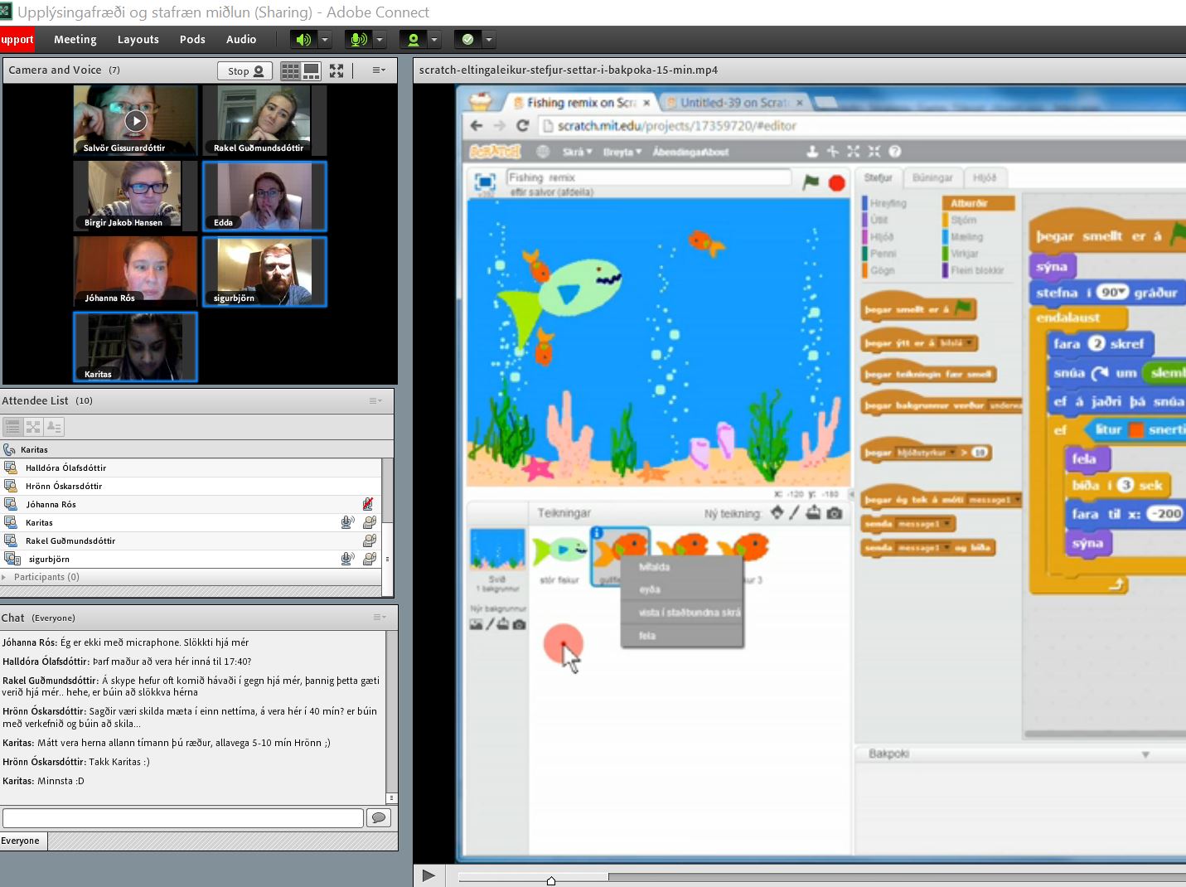
Task: Send chat message with speech bubble button
Action: click(379, 818)
